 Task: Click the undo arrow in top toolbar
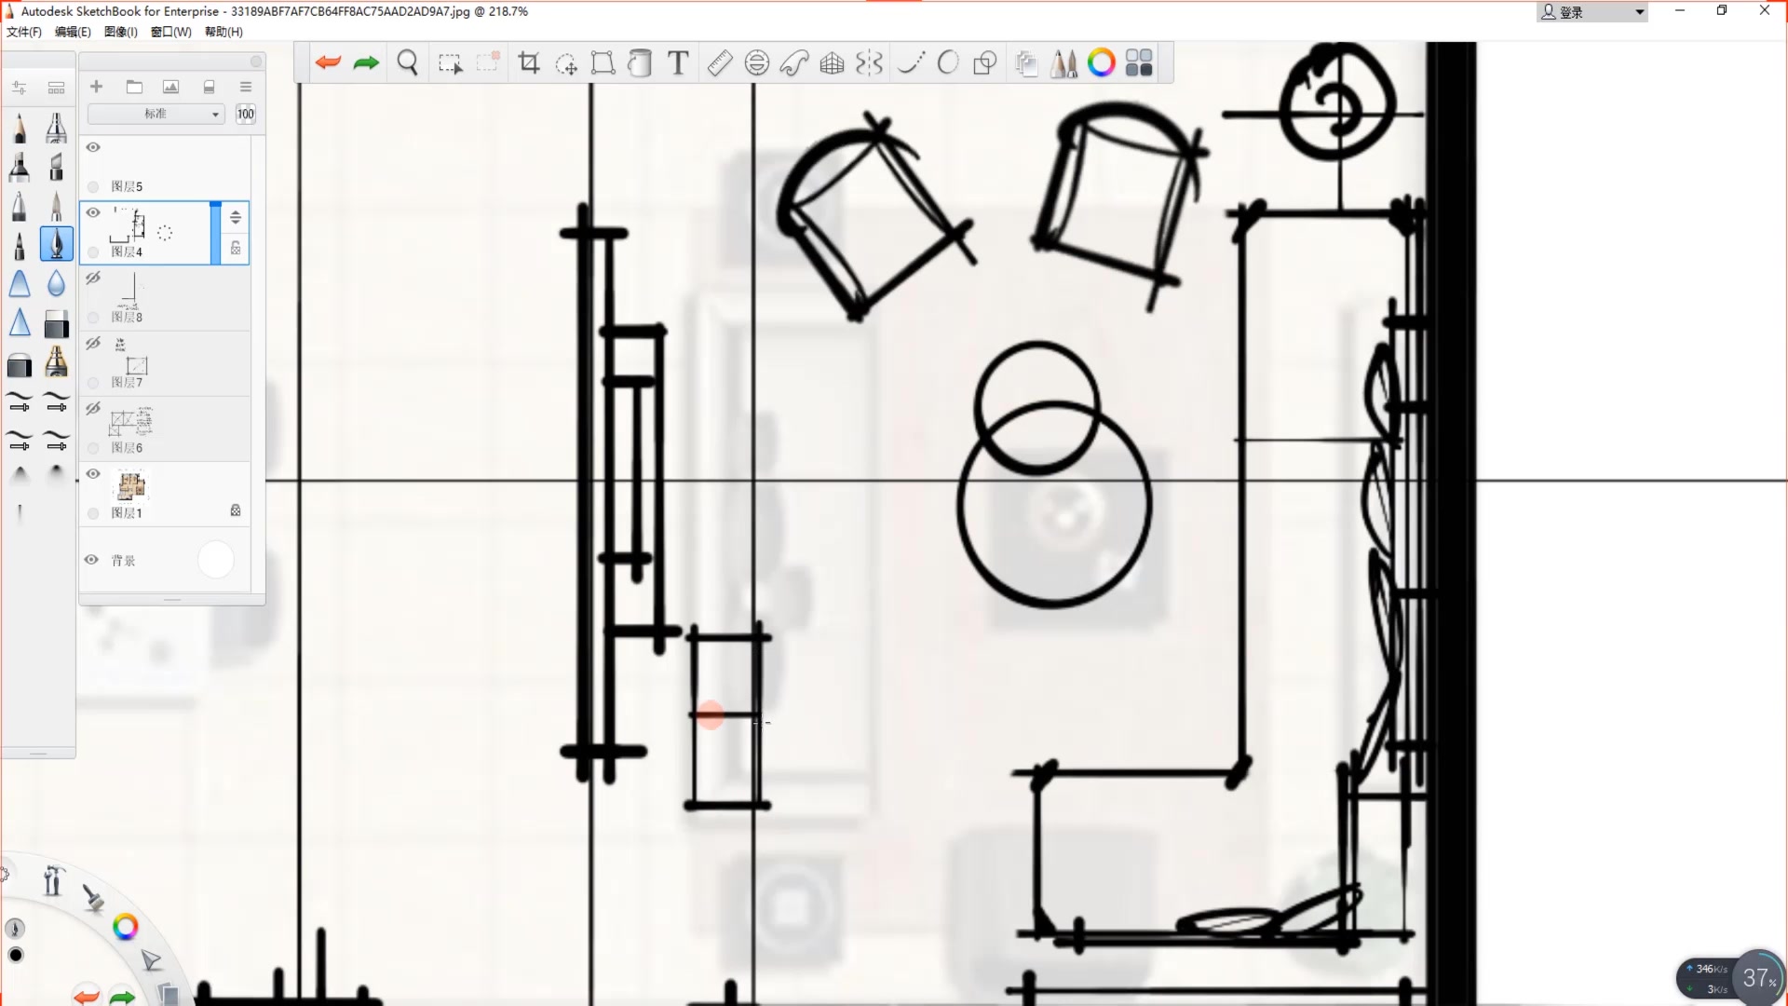[328, 62]
